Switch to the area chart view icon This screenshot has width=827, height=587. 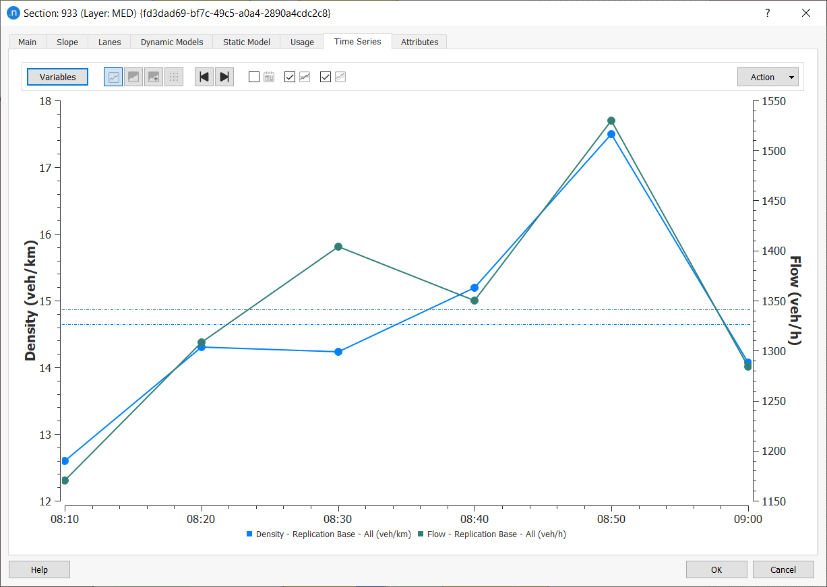133,77
